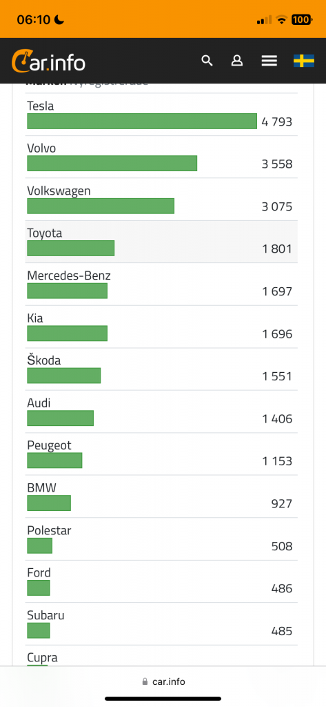Open the hamburger menu icon
The width and height of the screenshot is (326, 707).
269,61
